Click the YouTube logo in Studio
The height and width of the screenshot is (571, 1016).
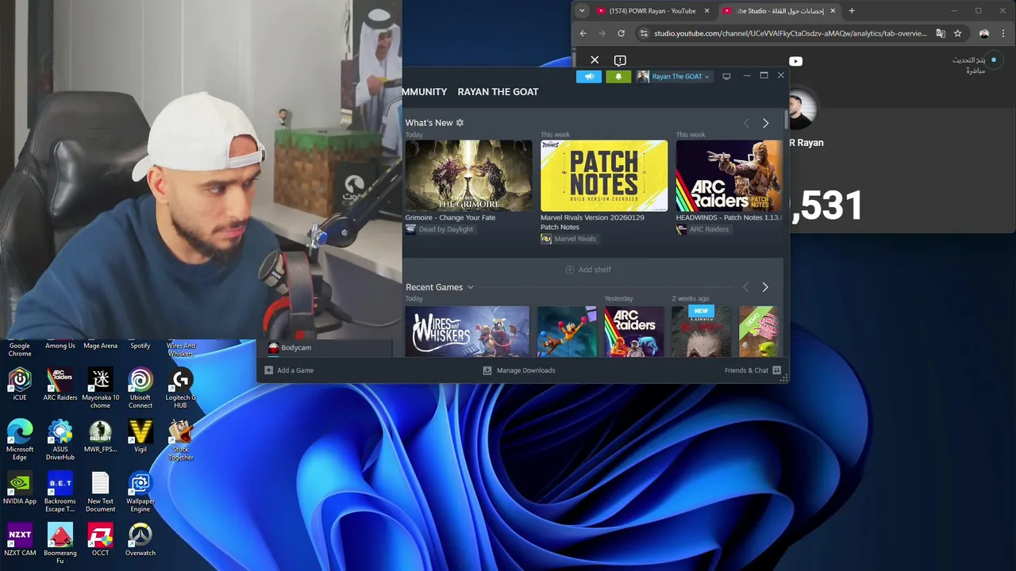795,61
